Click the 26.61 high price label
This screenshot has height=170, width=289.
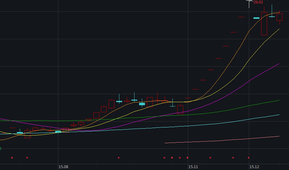click(x=258, y=2)
